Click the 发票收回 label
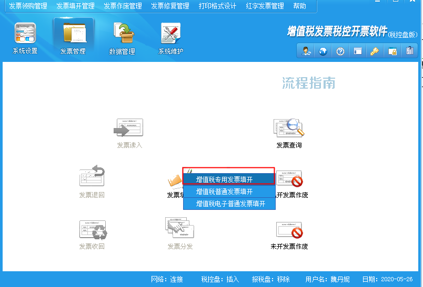 coord(92,247)
